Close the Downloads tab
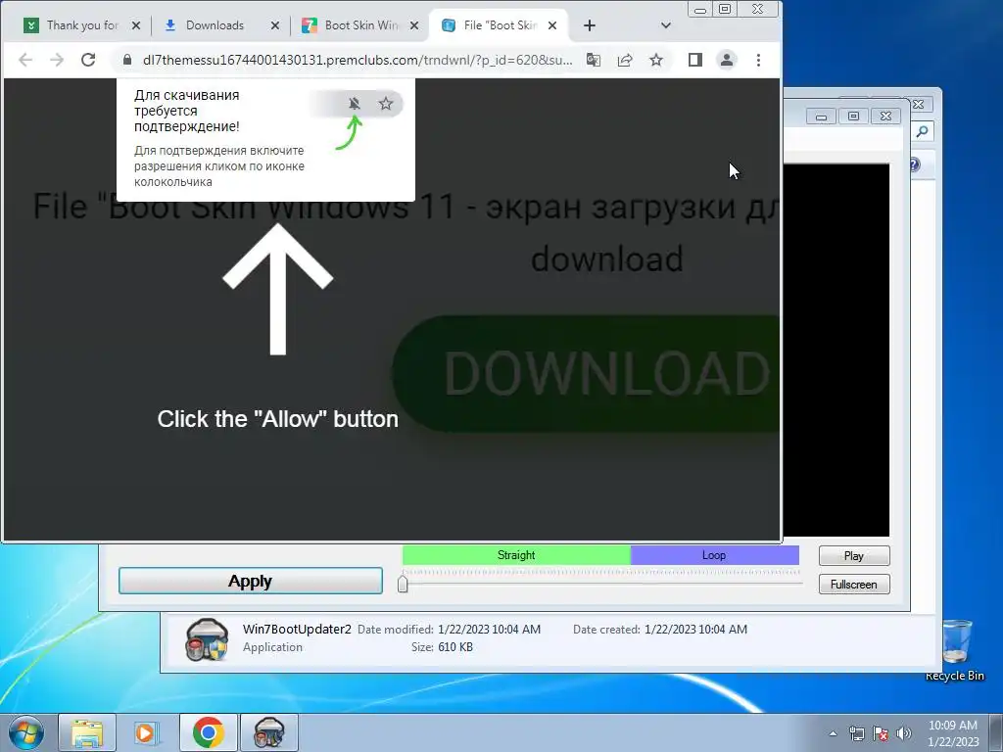Image resolution: width=1003 pixels, height=752 pixels. pyautogui.click(x=275, y=25)
